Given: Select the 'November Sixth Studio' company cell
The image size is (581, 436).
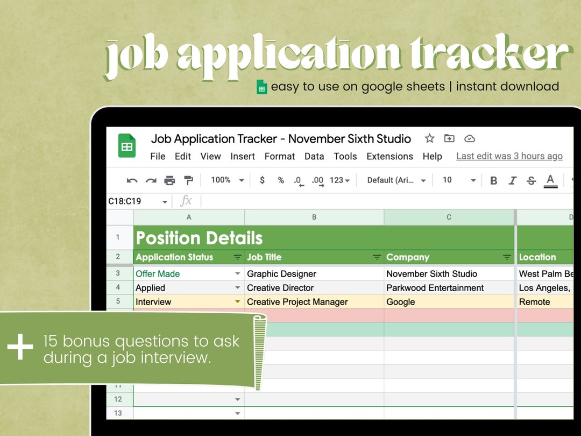Looking at the screenshot, I should [x=449, y=273].
